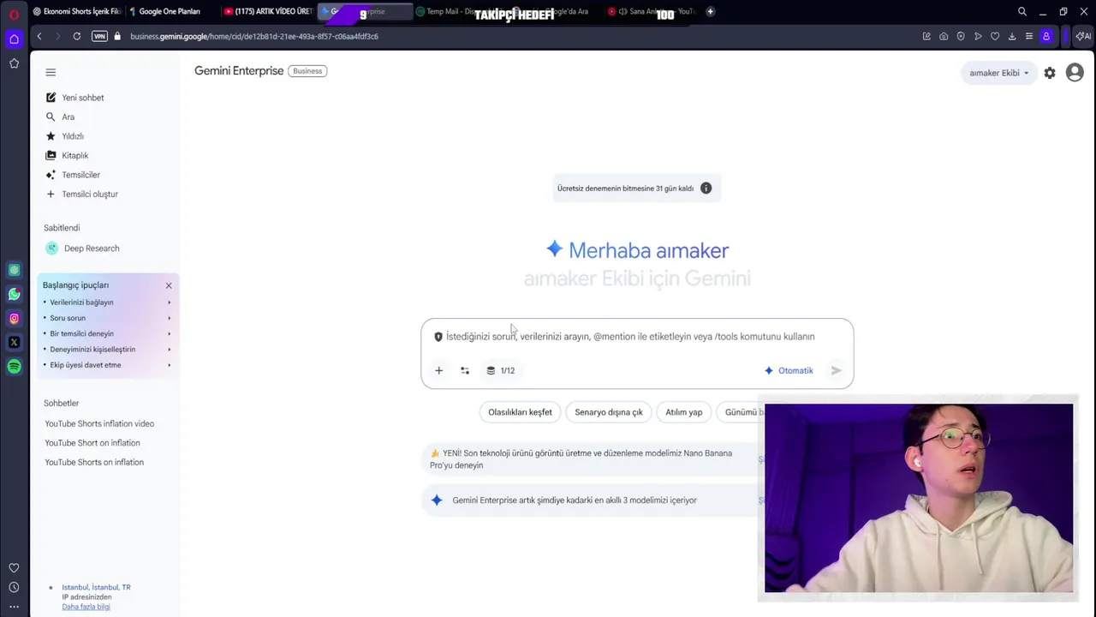Switch to Sana Anl... YouTube tab
1096x617 pixels.
[652, 12]
